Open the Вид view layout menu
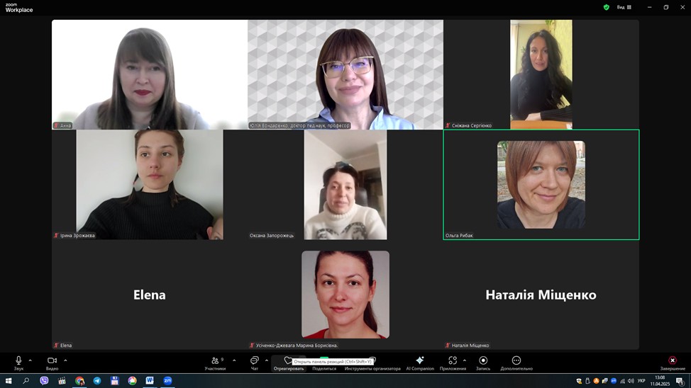The image size is (691, 388). click(624, 7)
